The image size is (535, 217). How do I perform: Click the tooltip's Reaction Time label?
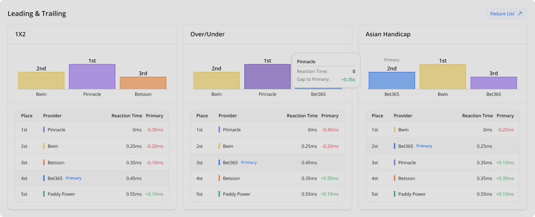coord(312,71)
